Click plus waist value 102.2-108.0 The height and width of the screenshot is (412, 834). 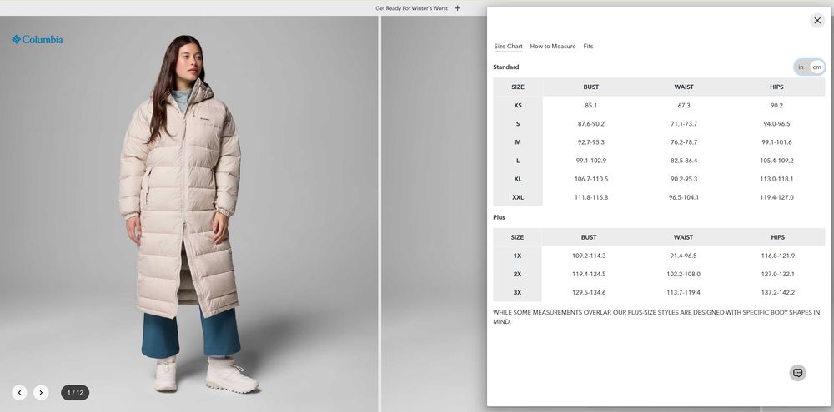point(683,274)
